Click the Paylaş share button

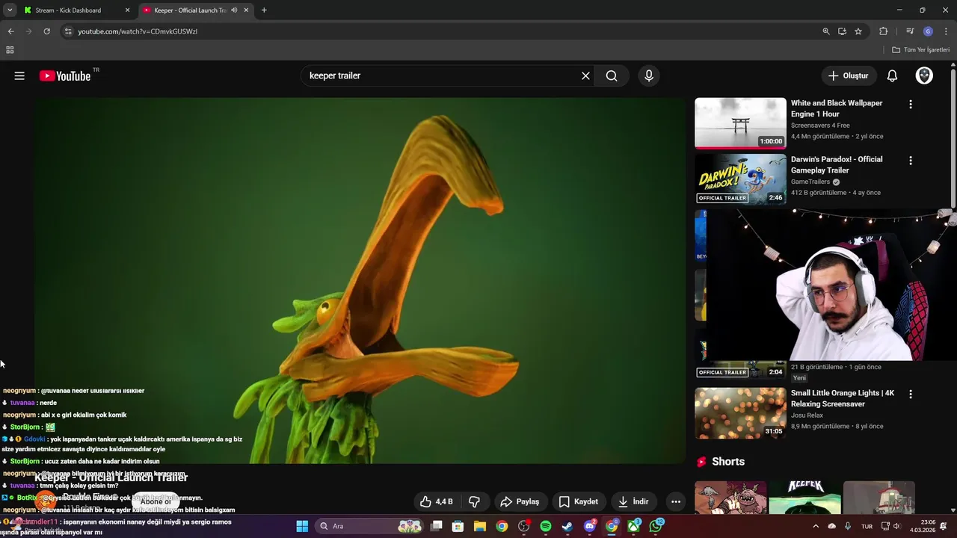click(x=520, y=501)
